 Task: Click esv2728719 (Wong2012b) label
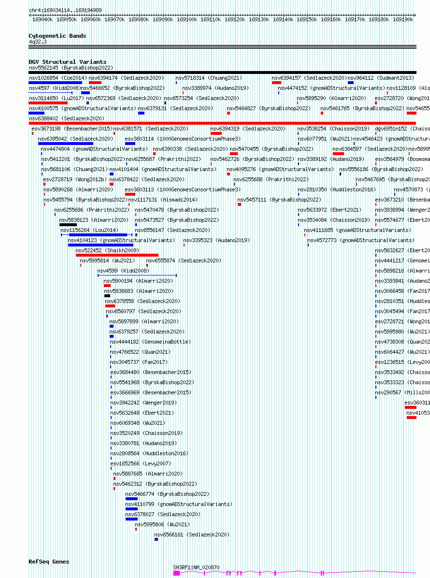(x=75, y=179)
